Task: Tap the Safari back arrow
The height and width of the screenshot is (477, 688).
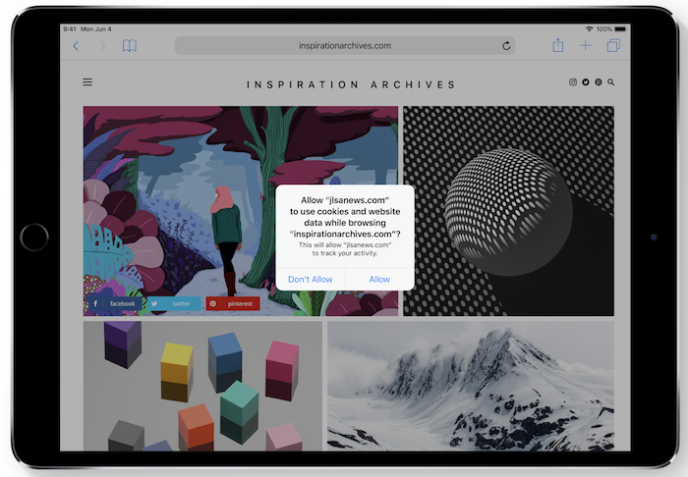Action: point(76,46)
